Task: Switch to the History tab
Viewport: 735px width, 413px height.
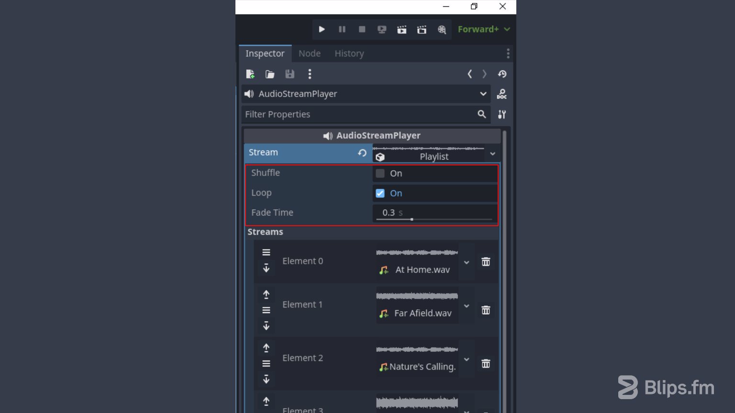Action: click(349, 54)
